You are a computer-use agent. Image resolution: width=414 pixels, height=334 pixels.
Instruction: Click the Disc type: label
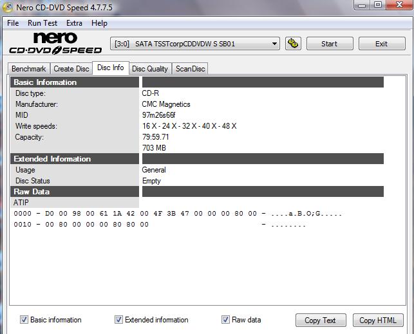[x=30, y=93]
